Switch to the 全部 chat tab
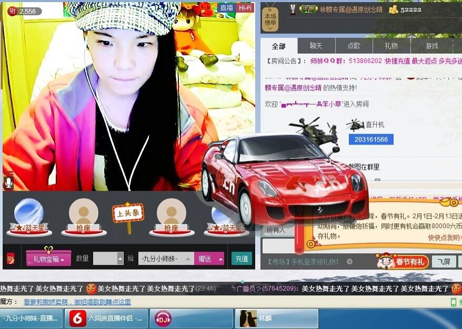Viewport: 462px width, 329px height. [x=278, y=46]
